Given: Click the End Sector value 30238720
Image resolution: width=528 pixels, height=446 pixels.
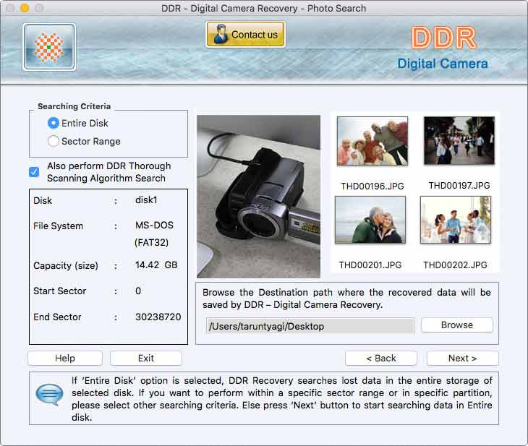Looking at the screenshot, I should (x=158, y=317).
